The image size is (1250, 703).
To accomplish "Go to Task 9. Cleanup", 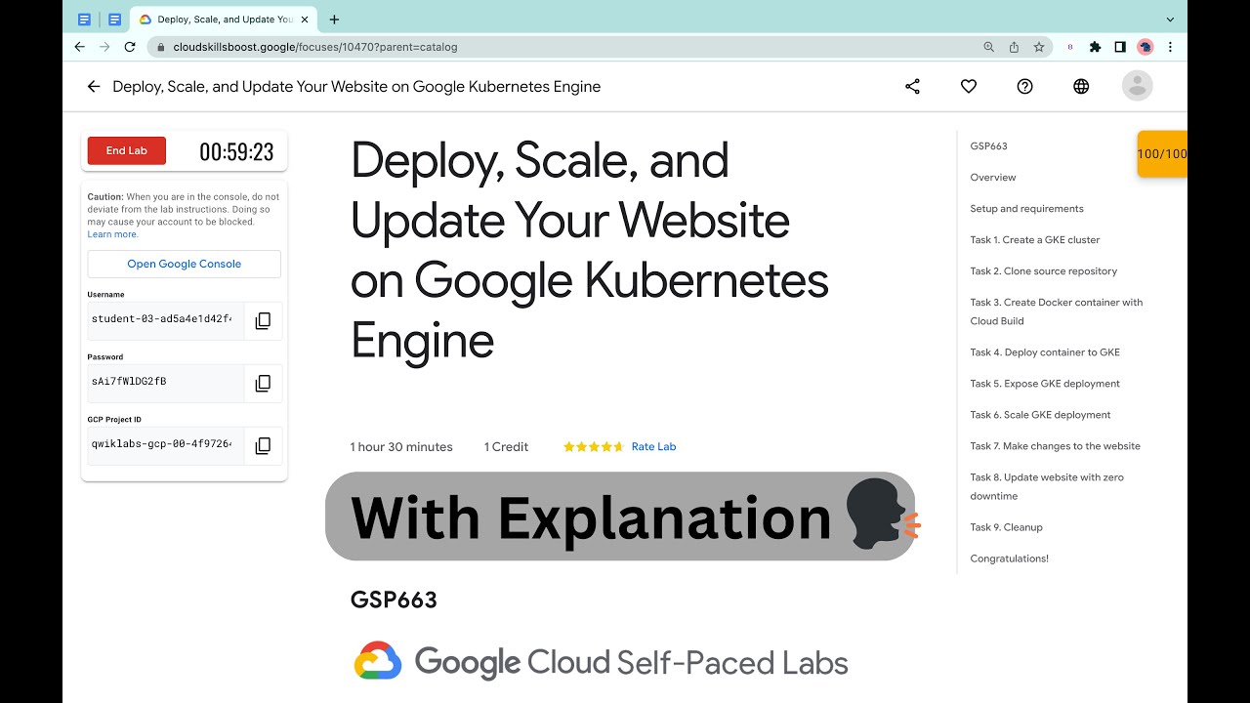I will 1006,527.
